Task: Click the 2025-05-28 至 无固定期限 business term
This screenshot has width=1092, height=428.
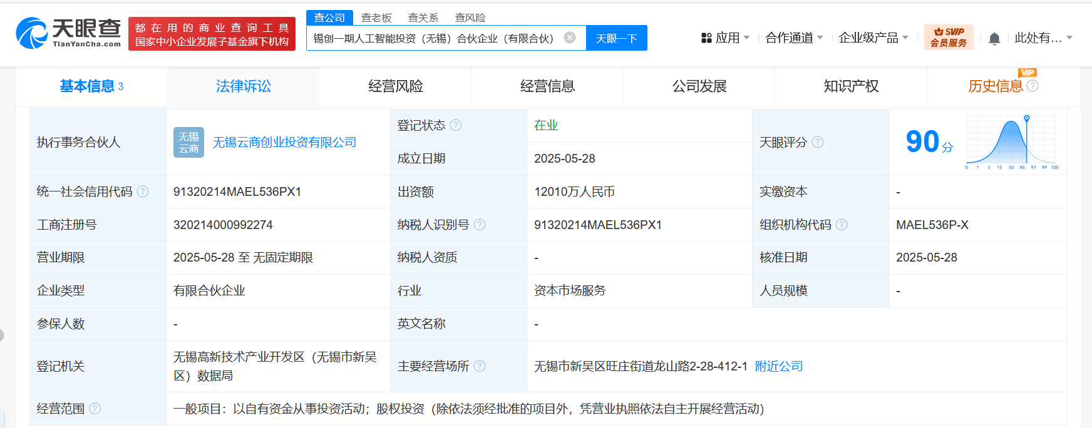Action: pos(243,257)
